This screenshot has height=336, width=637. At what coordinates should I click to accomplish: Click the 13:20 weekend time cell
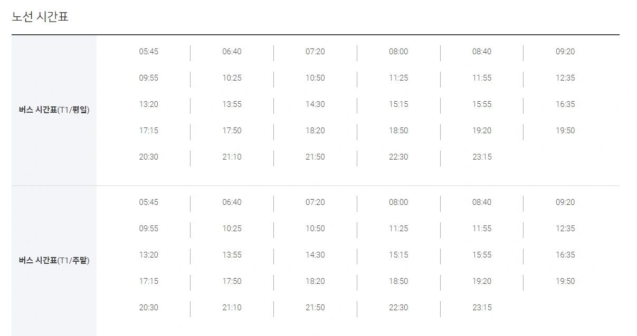click(x=148, y=255)
